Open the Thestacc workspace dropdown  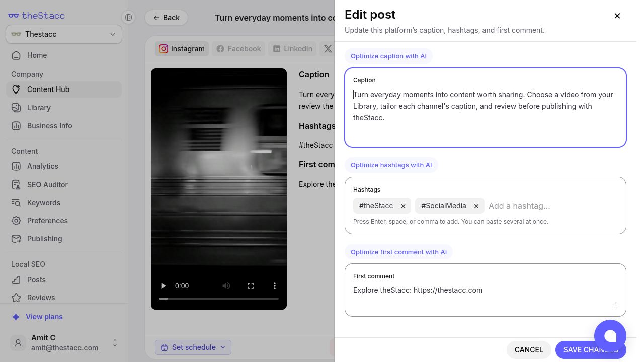tap(64, 34)
